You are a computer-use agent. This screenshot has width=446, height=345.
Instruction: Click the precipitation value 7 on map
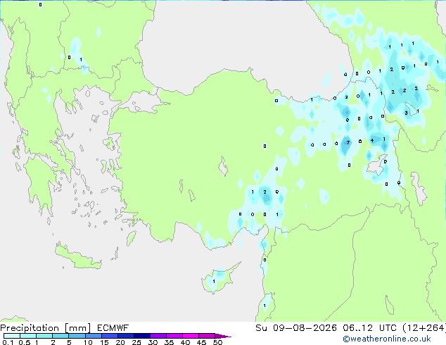tap(348, 143)
